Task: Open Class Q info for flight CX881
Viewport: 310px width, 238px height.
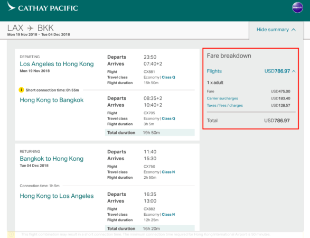Action: tap(168, 77)
